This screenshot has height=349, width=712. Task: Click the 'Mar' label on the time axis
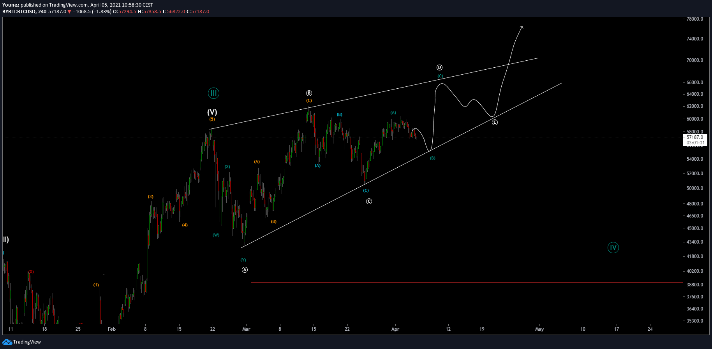point(246,329)
